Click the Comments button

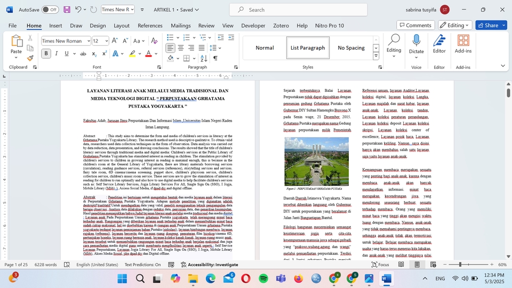click(415, 25)
